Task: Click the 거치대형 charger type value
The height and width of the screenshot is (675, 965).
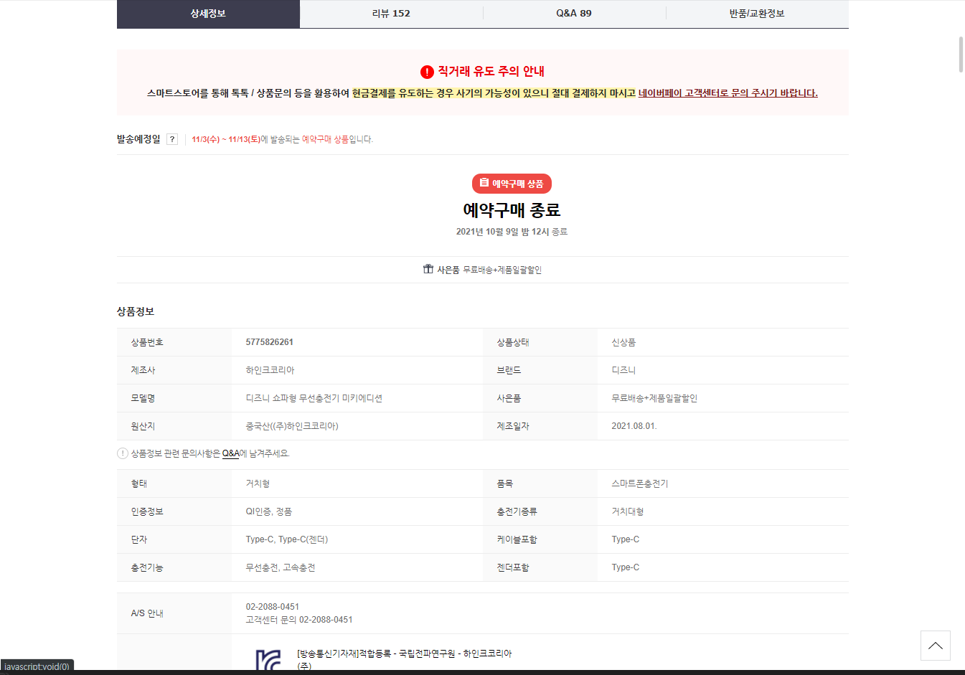Action: pyautogui.click(x=627, y=511)
